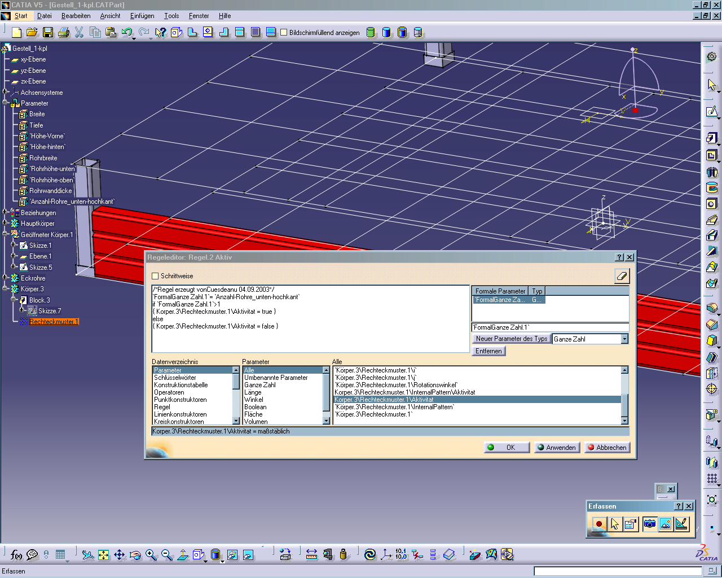
Task: Undo the last action with the green arrow
Action: point(127,33)
